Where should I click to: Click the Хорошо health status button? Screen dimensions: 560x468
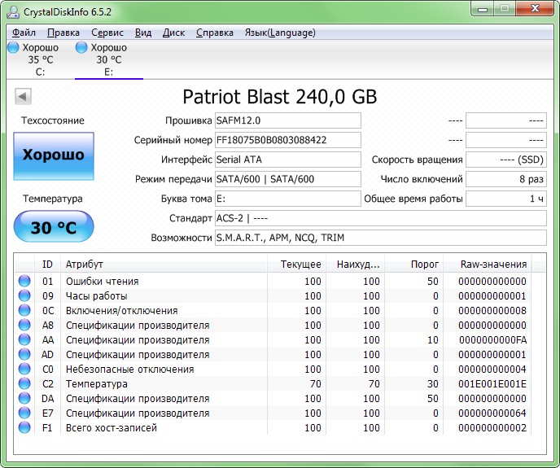(x=54, y=155)
